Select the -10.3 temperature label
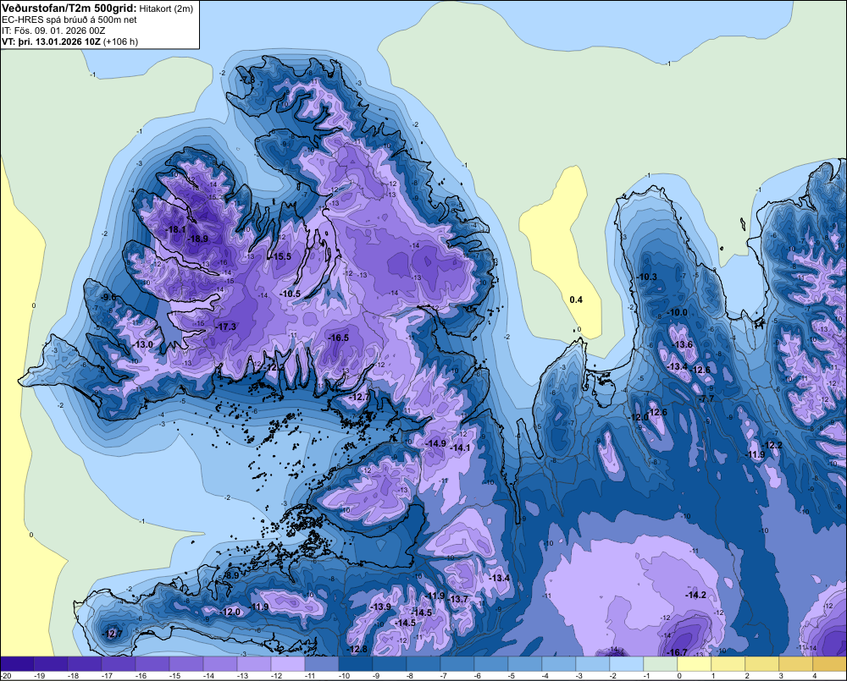Image resolution: width=847 pixels, height=681 pixels. (x=646, y=277)
